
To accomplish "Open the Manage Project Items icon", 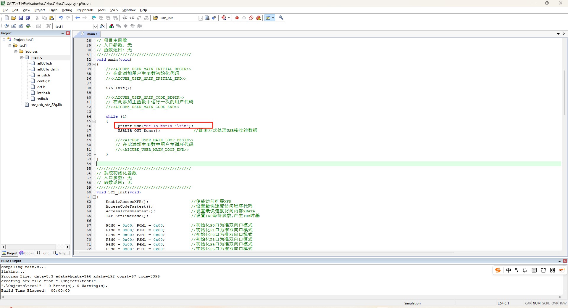I will point(112,26).
